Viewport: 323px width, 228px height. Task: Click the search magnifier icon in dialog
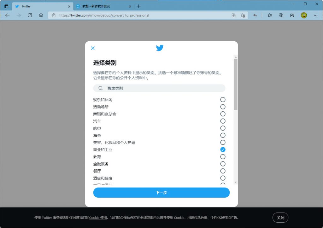click(101, 88)
